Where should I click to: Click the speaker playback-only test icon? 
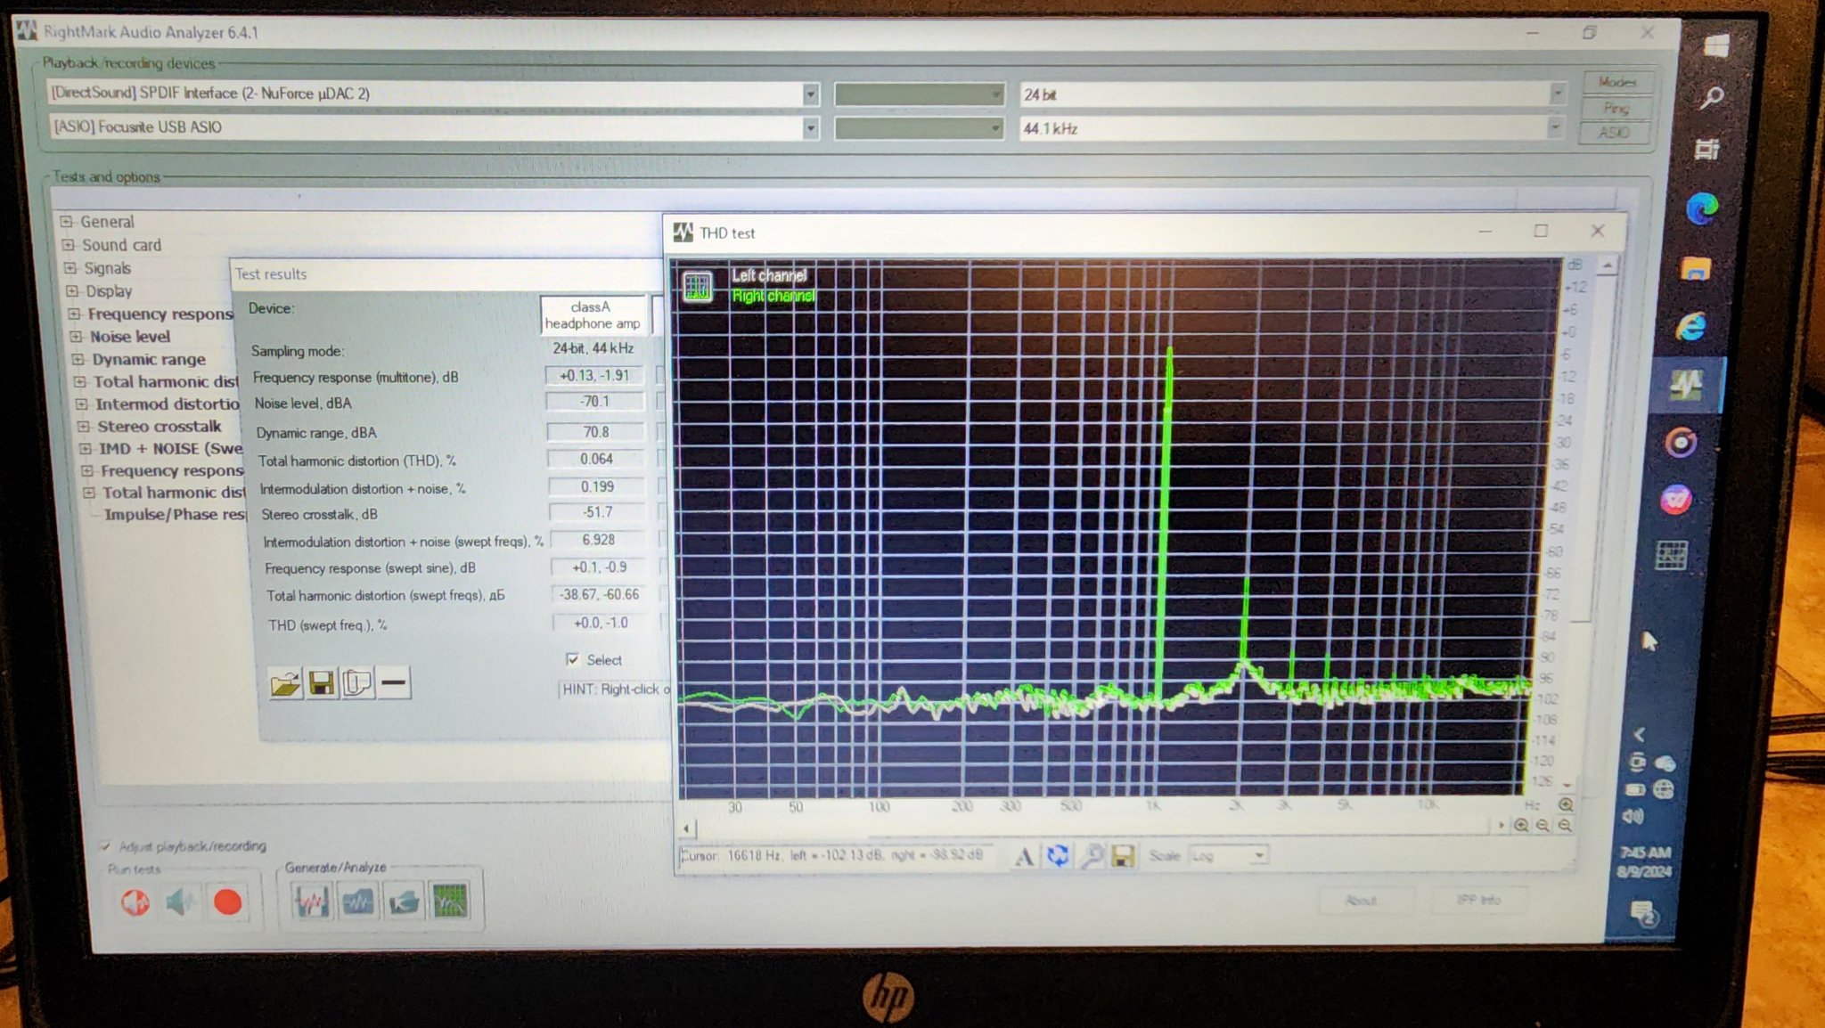pos(181,902)
